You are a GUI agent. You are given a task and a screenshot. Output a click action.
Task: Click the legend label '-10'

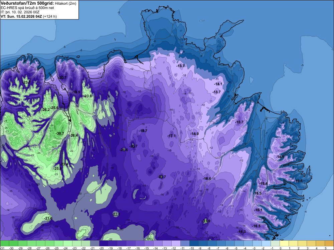192,248
